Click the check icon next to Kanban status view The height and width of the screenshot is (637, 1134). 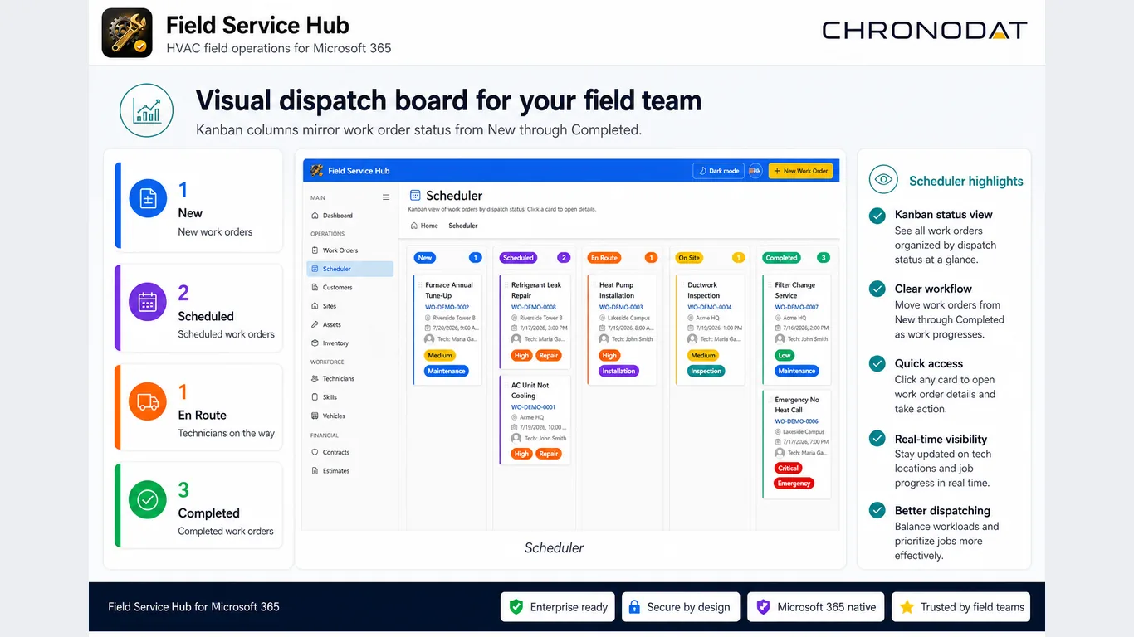[x=877, y=215]
